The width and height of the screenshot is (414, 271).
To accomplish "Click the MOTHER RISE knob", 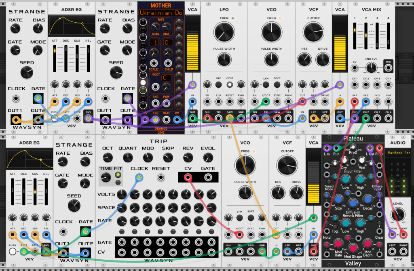I will 166,27.
